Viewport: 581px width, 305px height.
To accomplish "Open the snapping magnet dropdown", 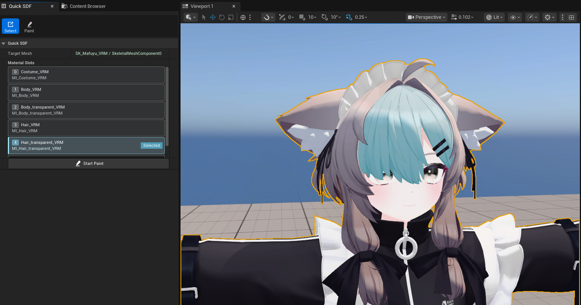I will pyautogui.click(x=268, y=17).
